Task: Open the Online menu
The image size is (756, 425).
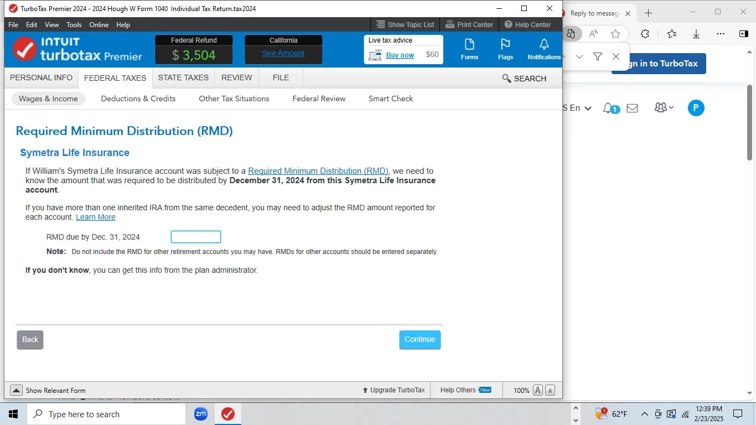Action: click(x=99, y=24)
